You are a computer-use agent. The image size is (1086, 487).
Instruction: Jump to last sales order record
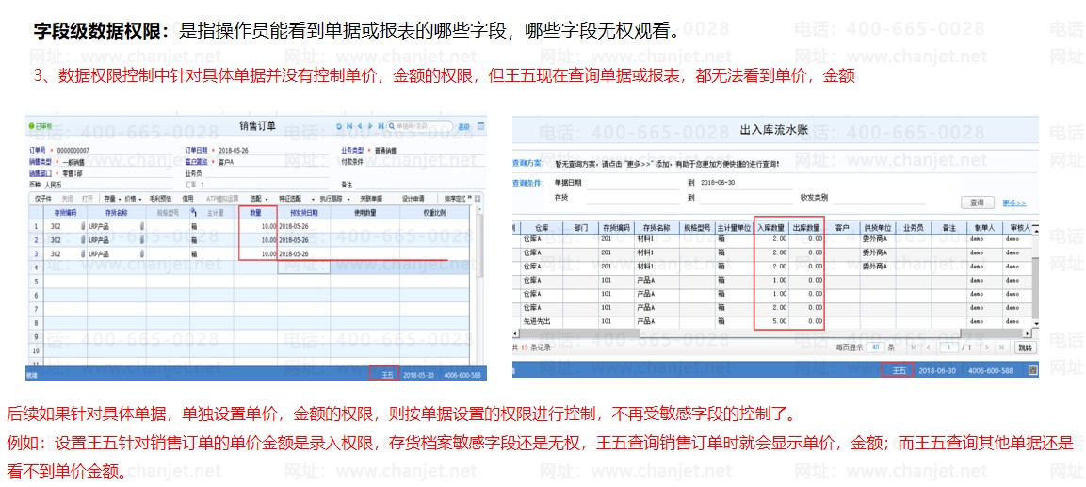click(x=380, y=126)
